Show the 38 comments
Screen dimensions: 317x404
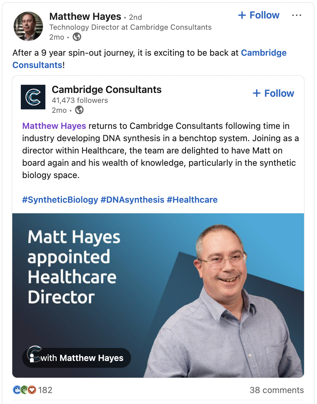coord(277,390)
